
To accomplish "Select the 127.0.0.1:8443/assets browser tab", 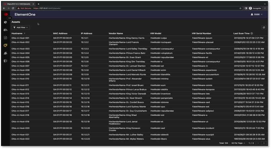I will 18,4.
